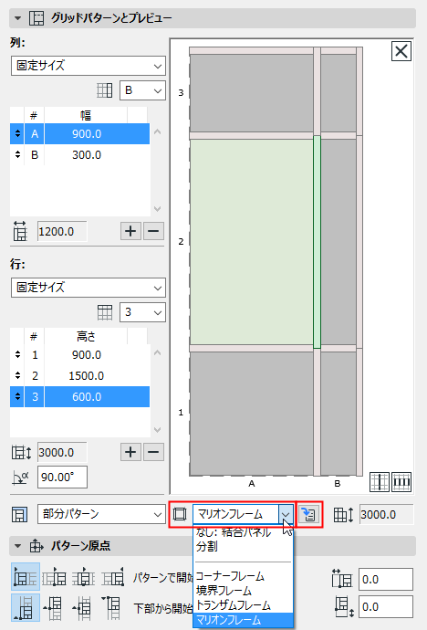Select row 2 with height 1500.0

pos(80,375)
